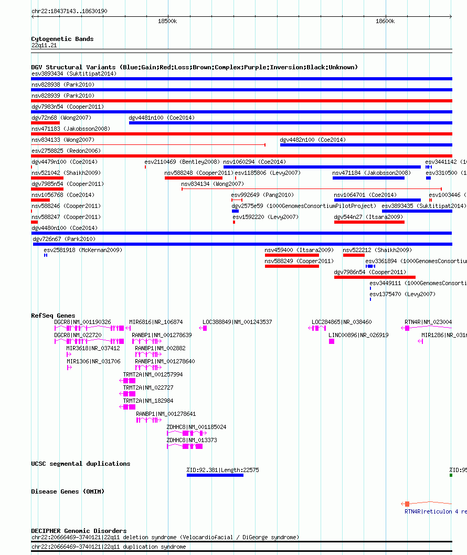Select dgv4480n100 (Coe2014) variant label
The width and height of the screenshot is (467, 555).
(x=65, y=227)
